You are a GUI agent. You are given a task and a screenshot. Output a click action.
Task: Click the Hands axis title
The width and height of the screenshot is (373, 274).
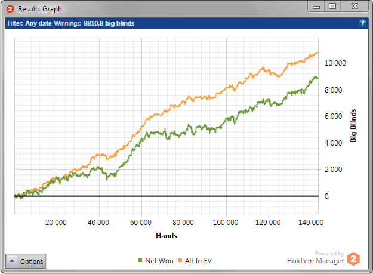(x=167, y=236)
